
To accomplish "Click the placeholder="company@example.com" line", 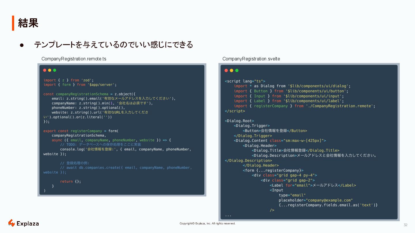I will pos(316,200).
